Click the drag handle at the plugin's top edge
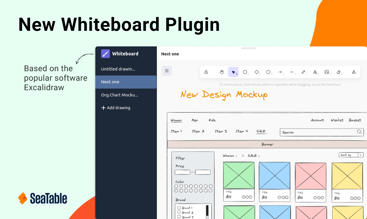367x219 pixels. [249, 48]
